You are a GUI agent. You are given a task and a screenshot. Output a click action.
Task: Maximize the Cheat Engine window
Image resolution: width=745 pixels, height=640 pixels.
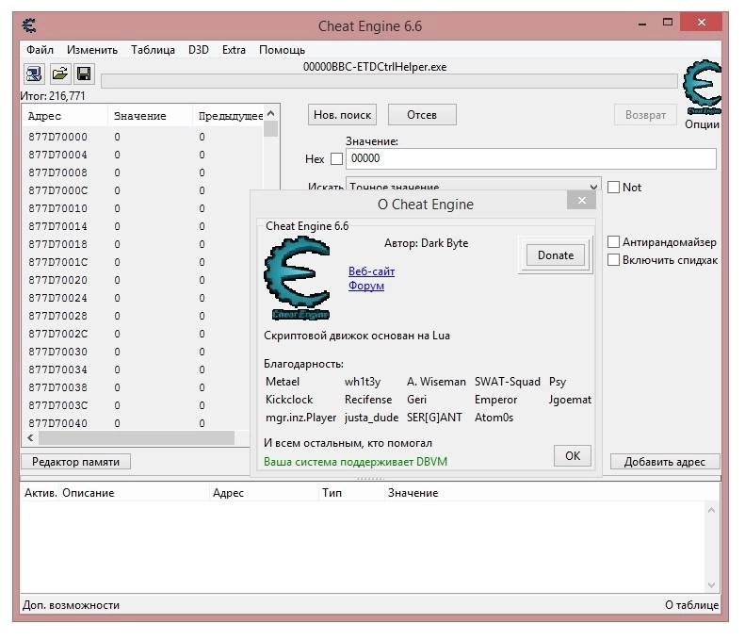coord(668,23)
